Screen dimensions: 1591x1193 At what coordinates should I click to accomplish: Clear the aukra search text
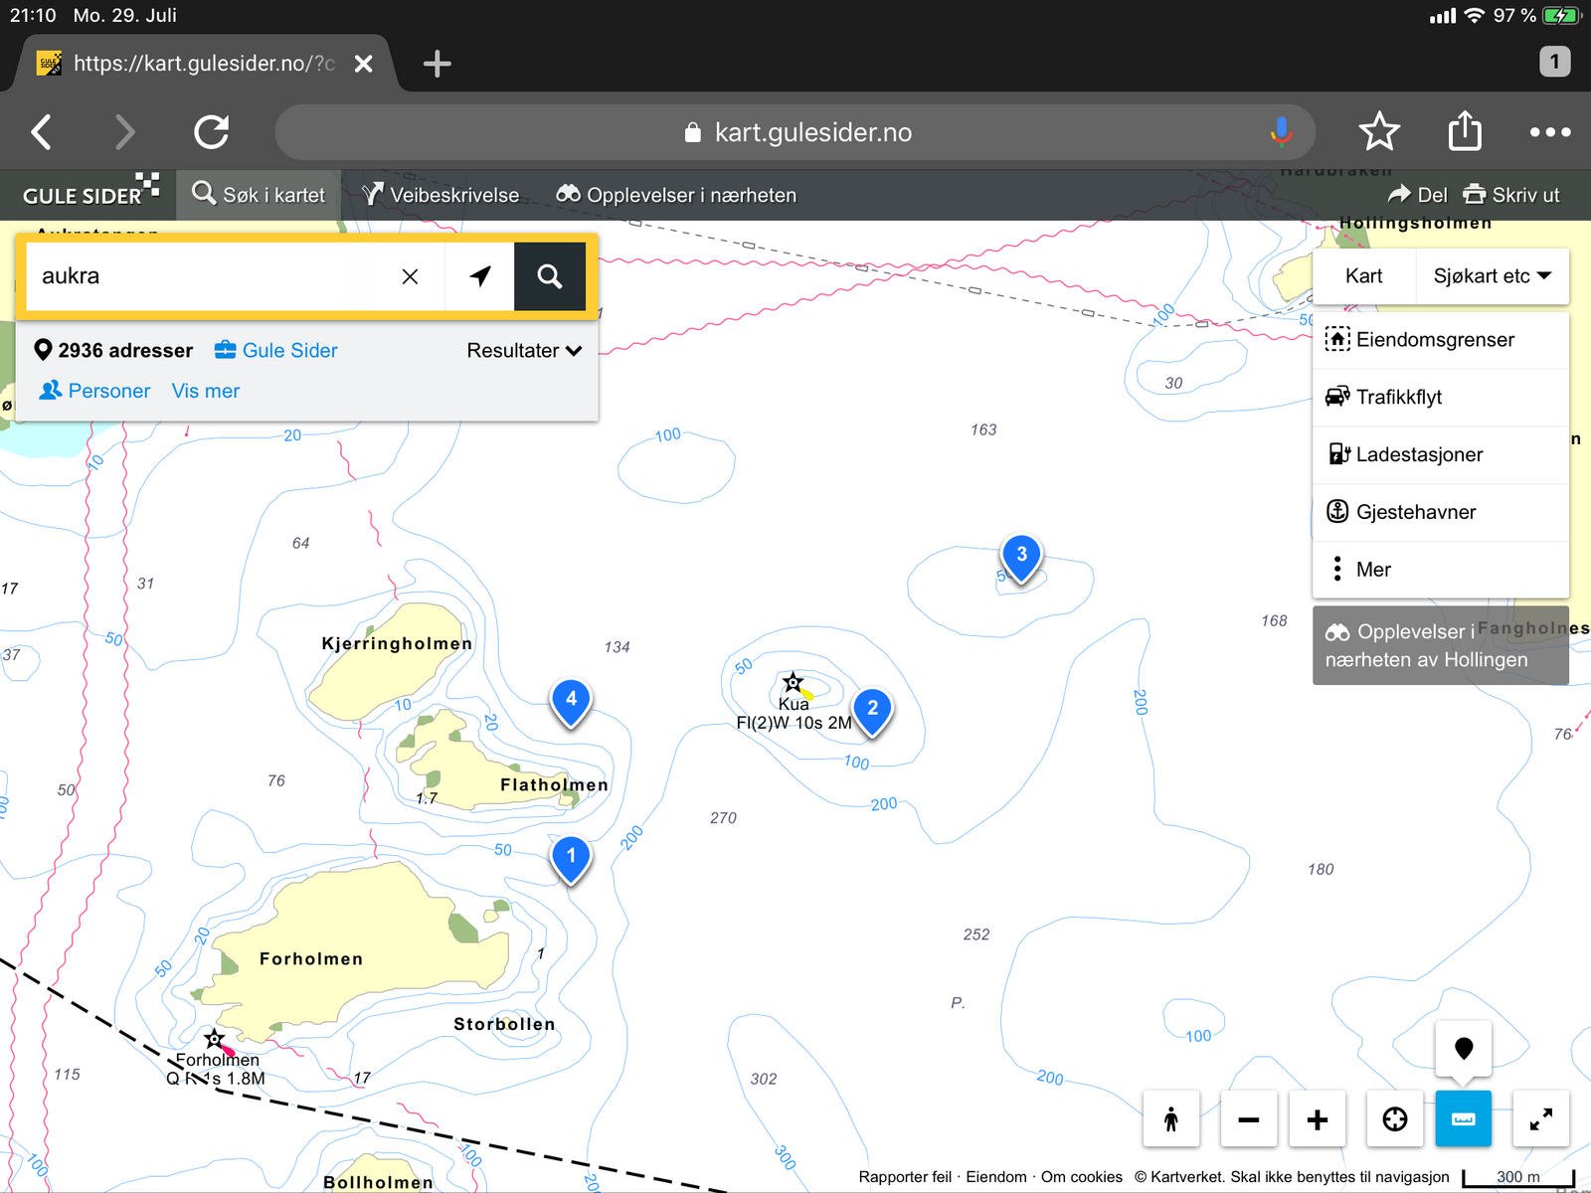410,276
